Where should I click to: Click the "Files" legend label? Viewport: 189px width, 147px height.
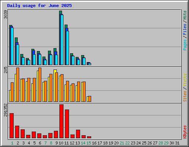[x=185, y=29]
